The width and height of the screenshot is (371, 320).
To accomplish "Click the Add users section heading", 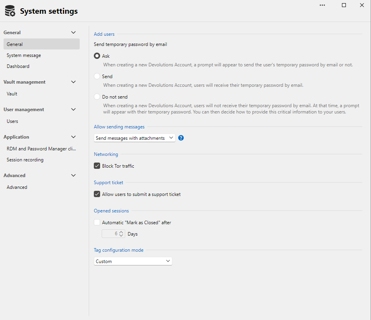I will 104,34.
